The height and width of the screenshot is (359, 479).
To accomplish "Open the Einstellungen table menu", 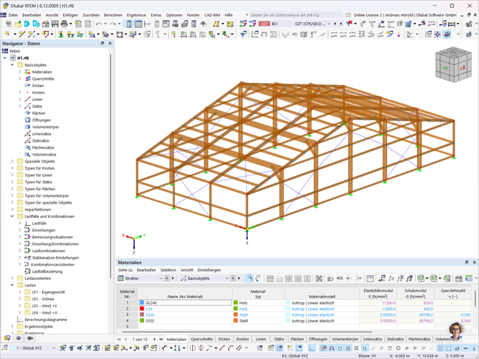I will (210, 270).
